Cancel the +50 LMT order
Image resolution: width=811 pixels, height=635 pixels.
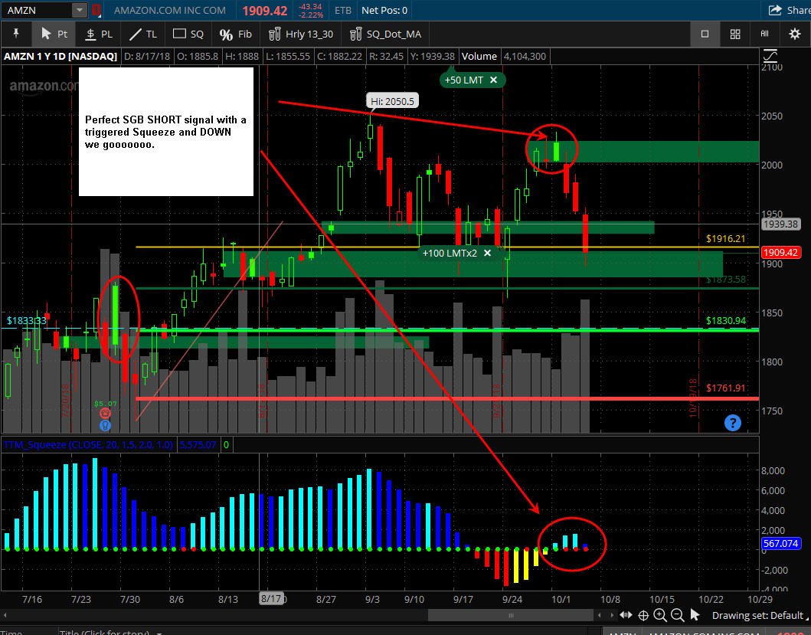click(493, 80)
